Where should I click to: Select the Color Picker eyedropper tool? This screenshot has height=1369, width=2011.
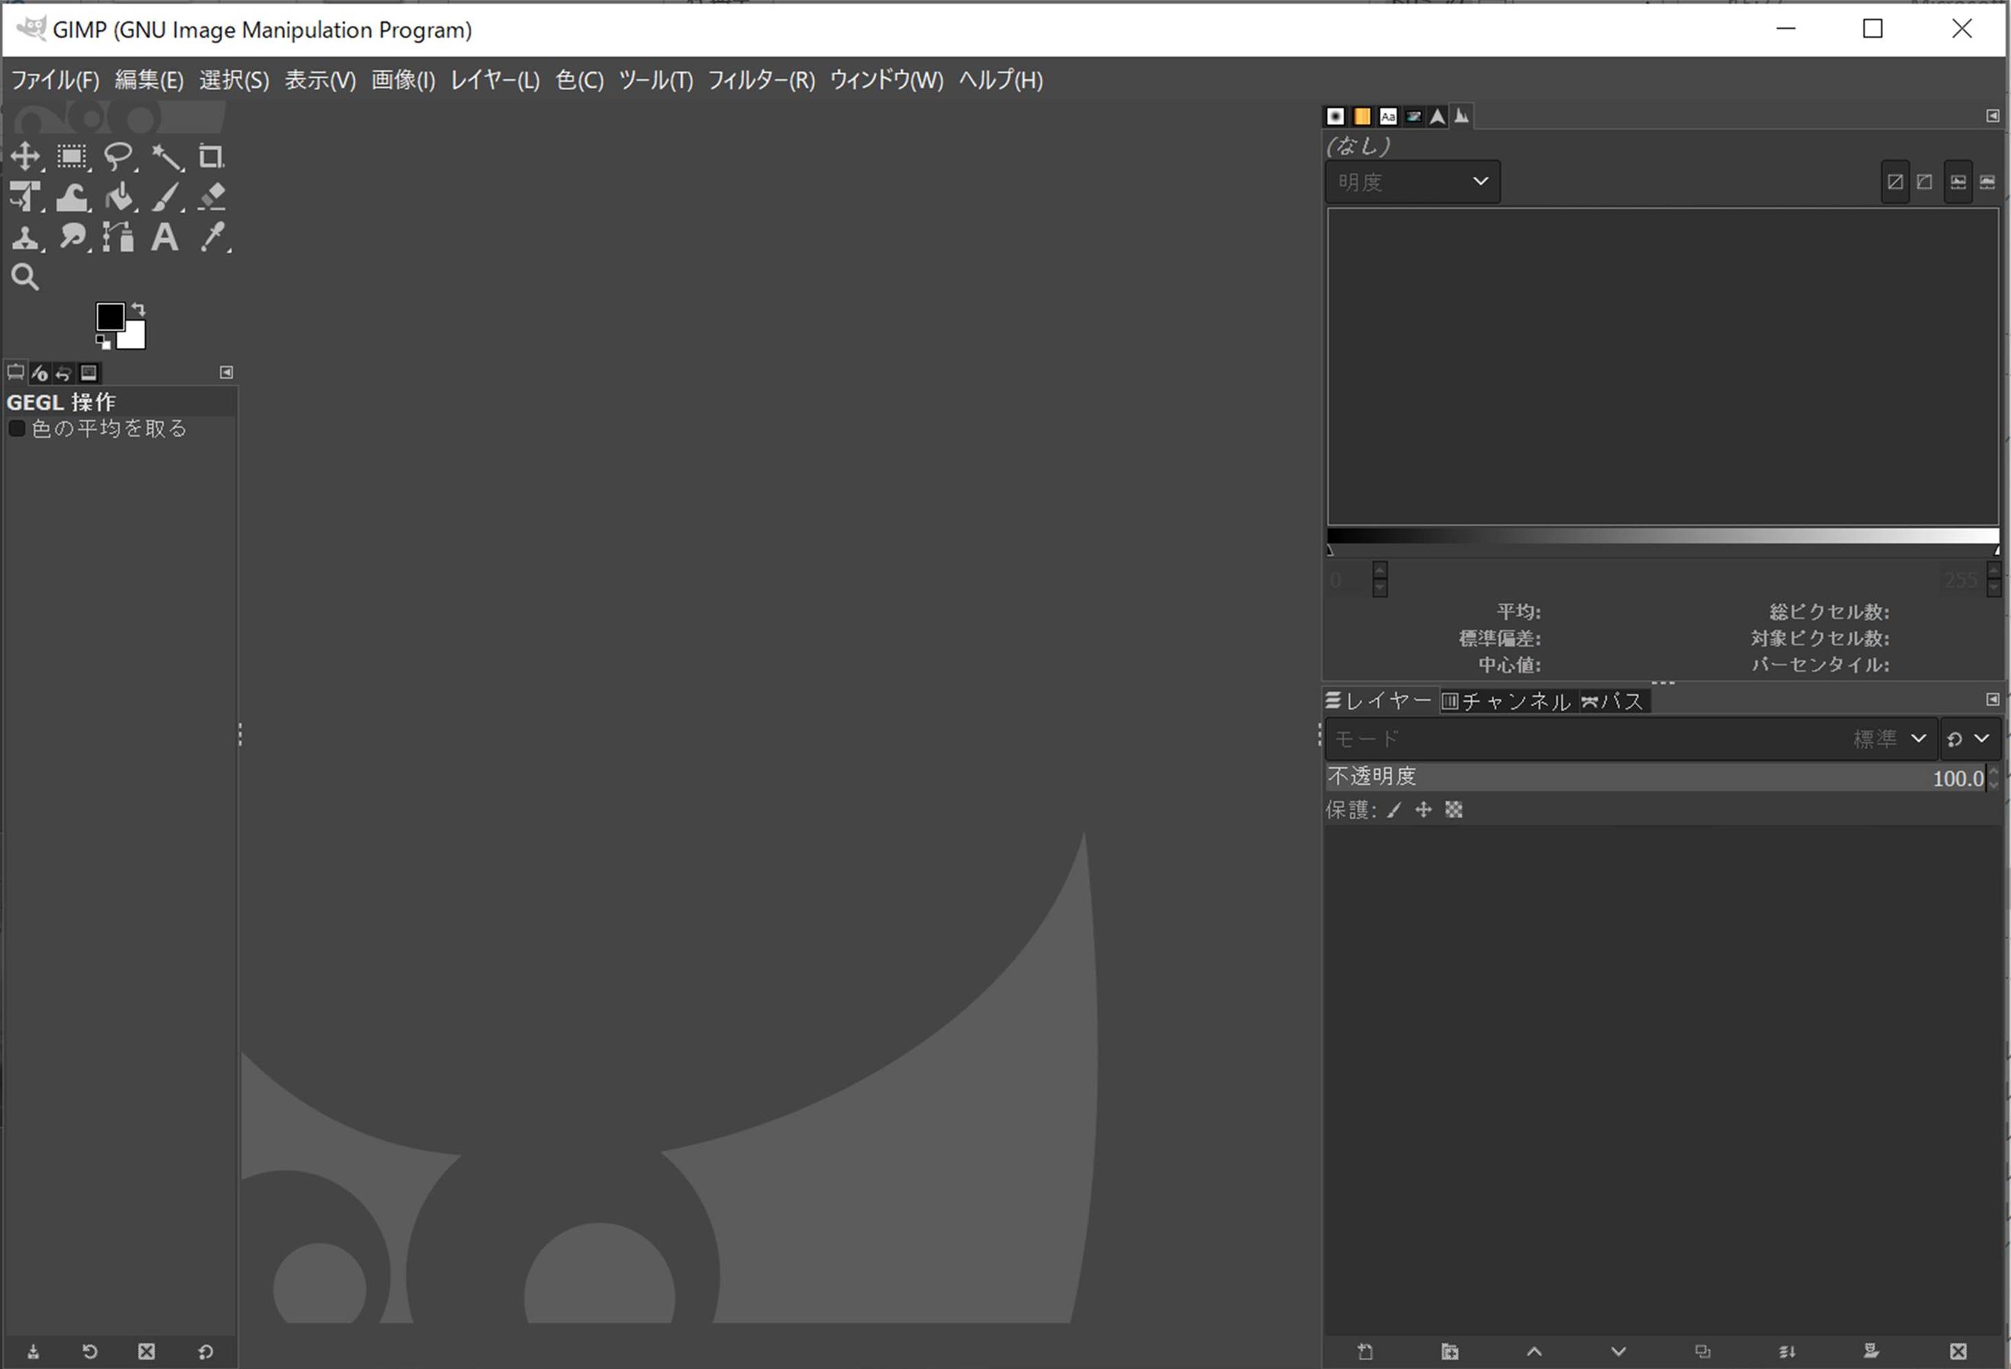point(212,237)
